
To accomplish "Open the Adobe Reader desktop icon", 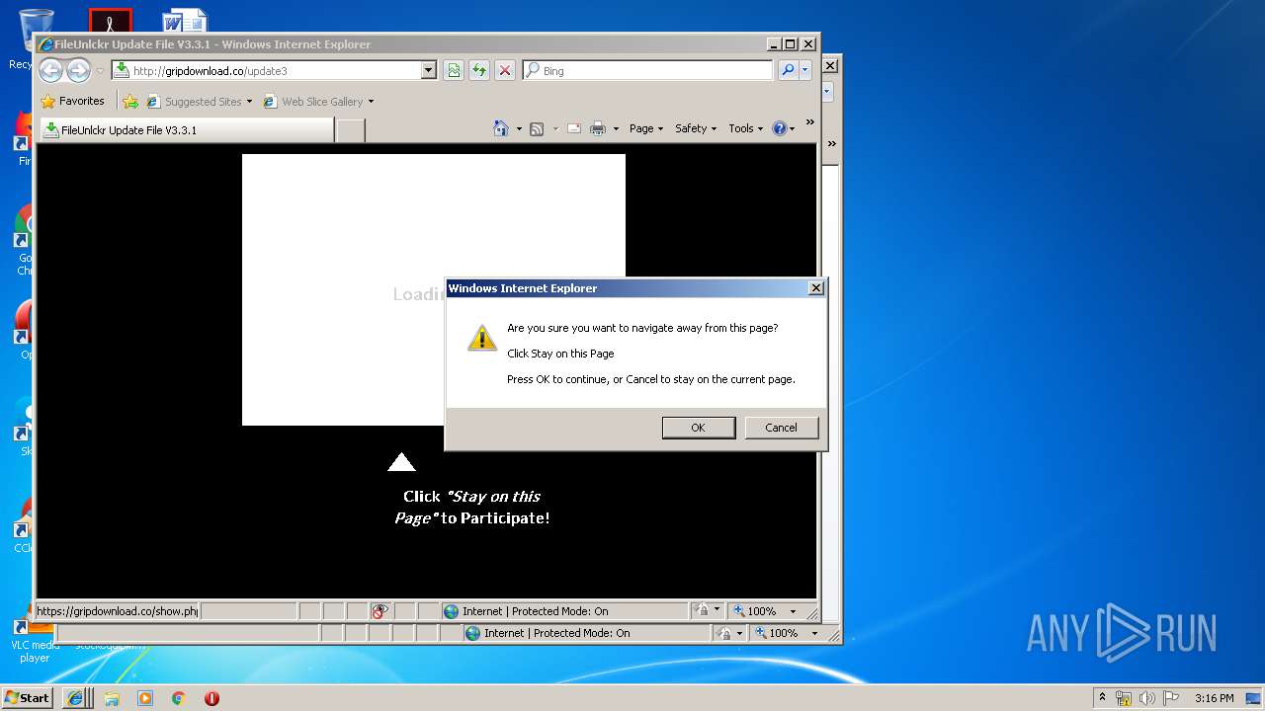I will [110, 21].
